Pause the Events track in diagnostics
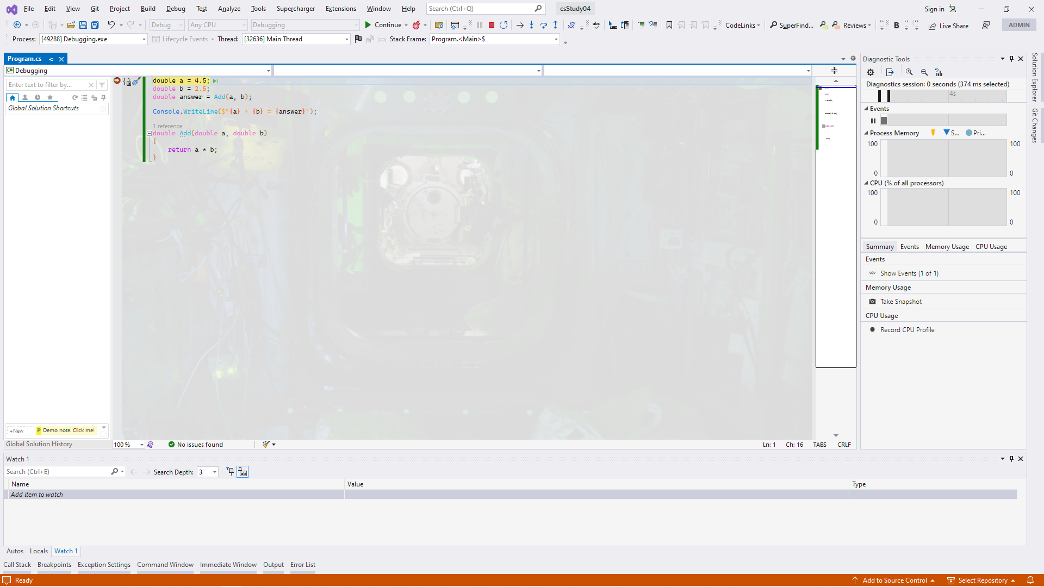Screen dimensions: 1044x587 pyautogui.click(x=873, y=121)
